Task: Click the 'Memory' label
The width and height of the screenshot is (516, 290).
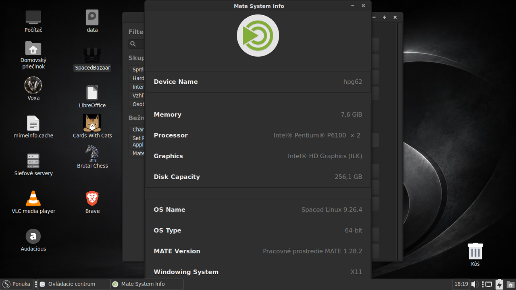Action: (167, 115)
